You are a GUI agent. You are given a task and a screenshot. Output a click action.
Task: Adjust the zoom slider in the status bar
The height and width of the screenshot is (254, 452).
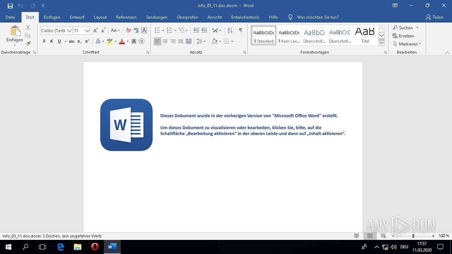(413, 236)
